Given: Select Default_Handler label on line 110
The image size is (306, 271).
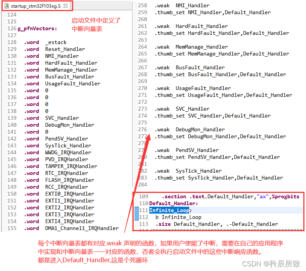Looking at the screenshot, I should pyautogui.click(x=173, y=204).
